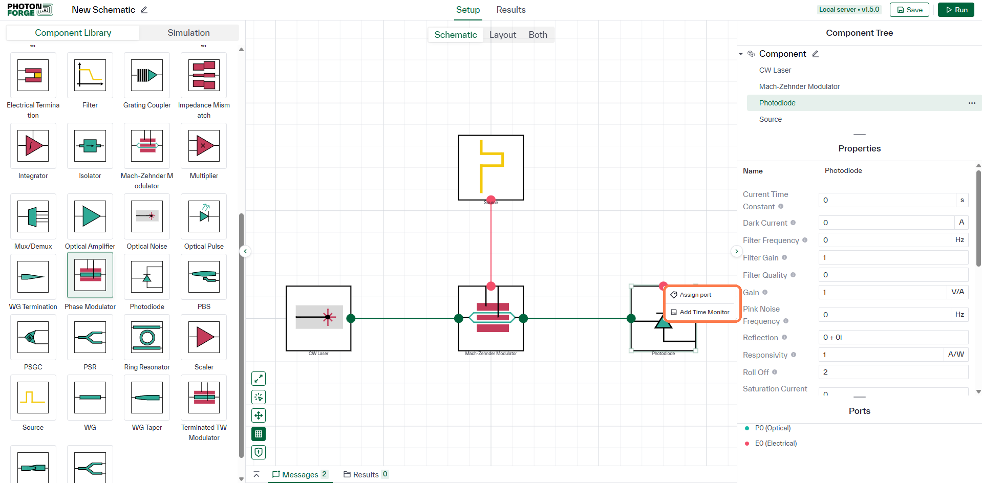Select CW Laser in component tree
The height and width of the screenshot is (483, 982).
(x=775, y=70)
